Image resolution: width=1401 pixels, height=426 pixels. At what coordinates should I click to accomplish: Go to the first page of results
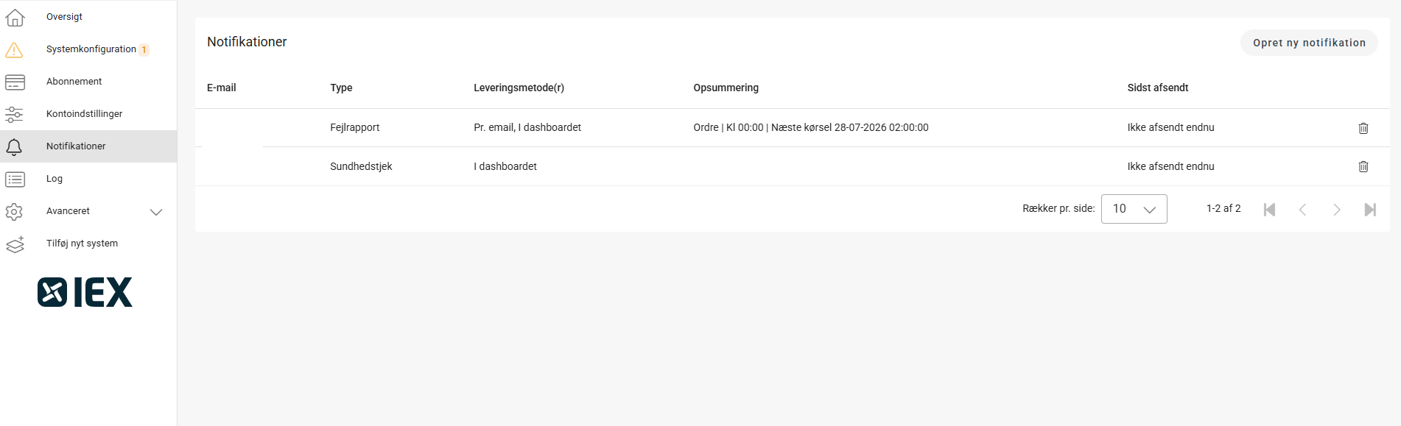tap(1269, 210)
